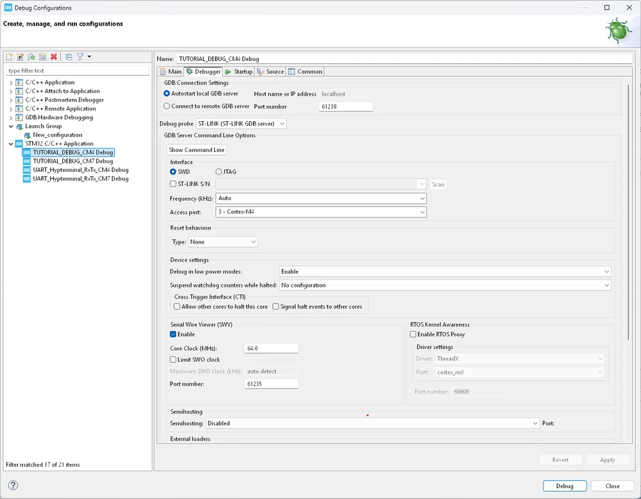
Task: Click the Duplicate launch configuration icon
Action: point(42,57)
